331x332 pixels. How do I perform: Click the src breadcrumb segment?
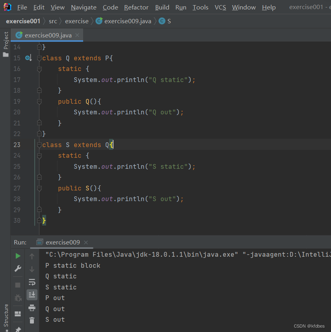53,21
